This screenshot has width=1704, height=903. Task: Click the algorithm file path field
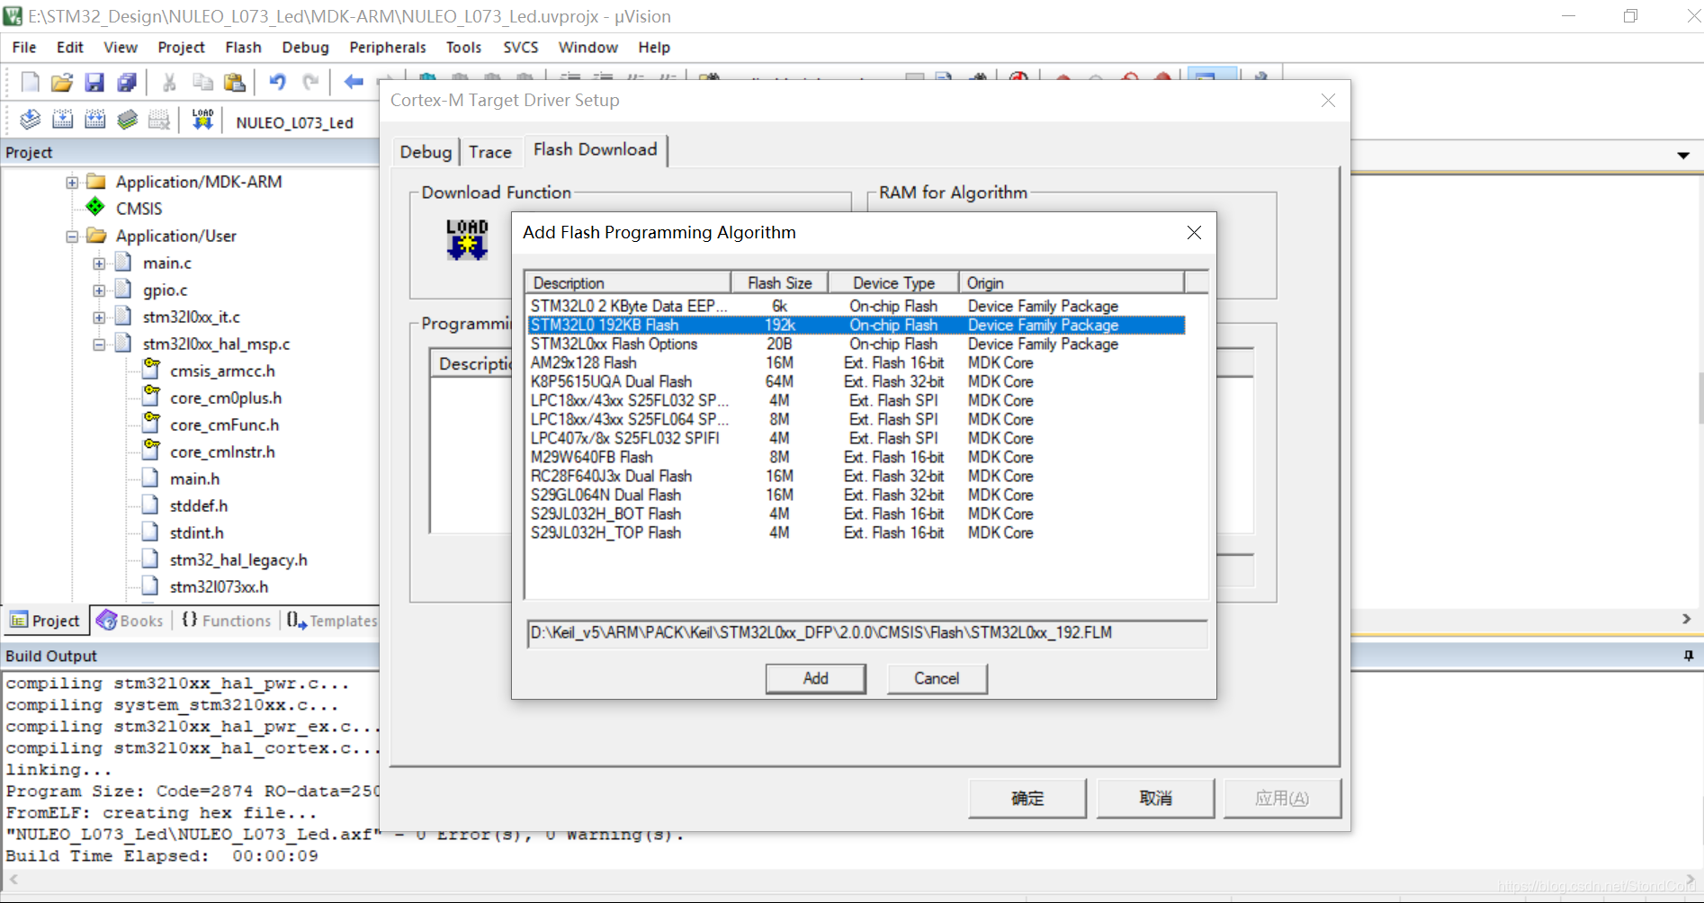coord(866,633)
